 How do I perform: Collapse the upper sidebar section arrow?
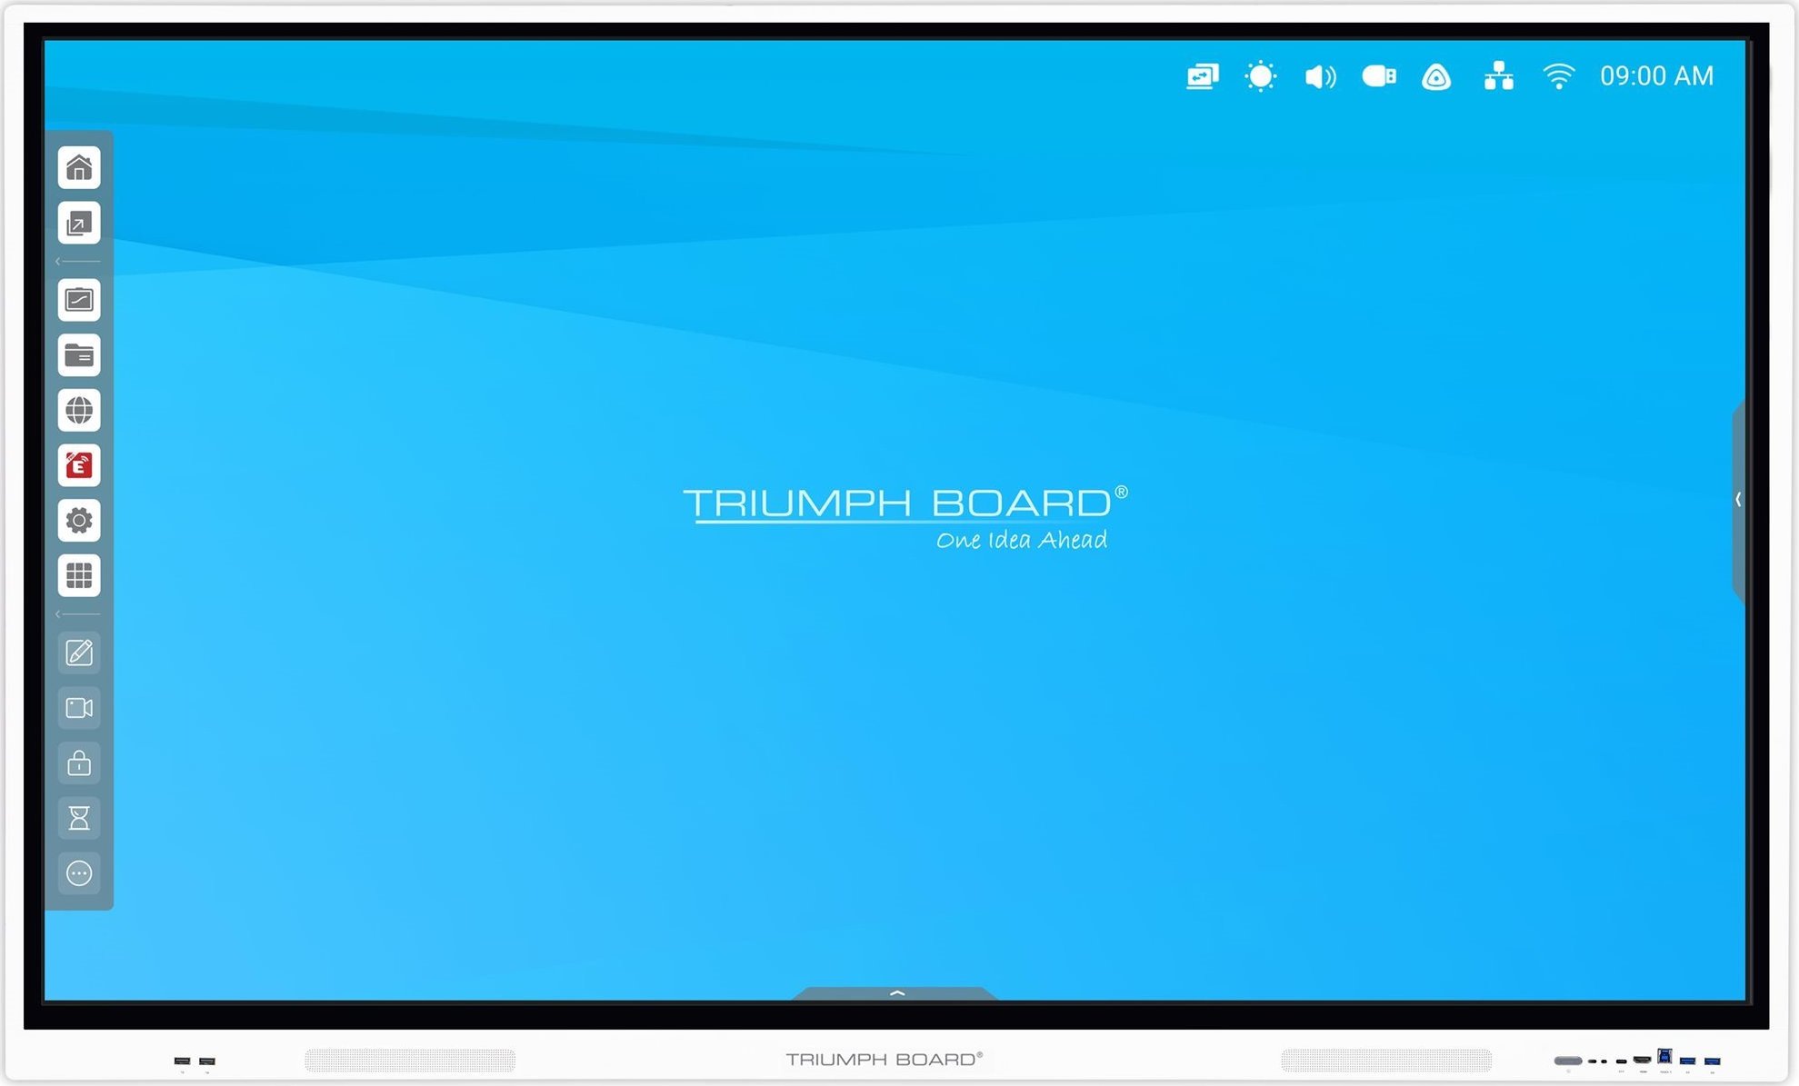[58, 262]
